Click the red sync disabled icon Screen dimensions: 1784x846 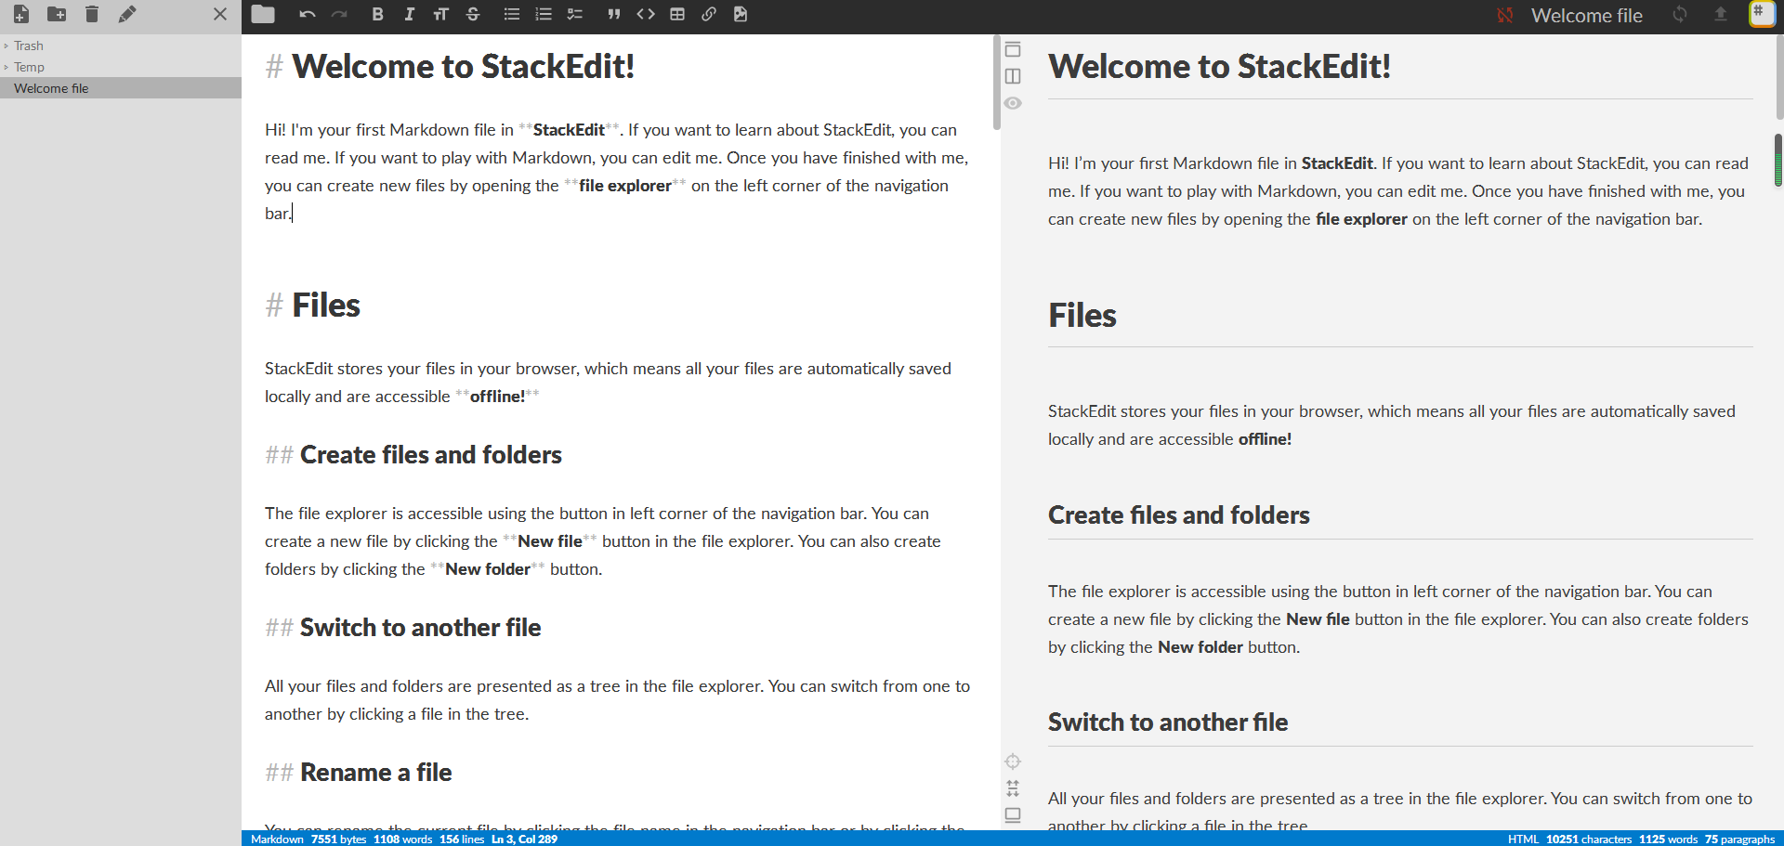(x=1505, y=15)
